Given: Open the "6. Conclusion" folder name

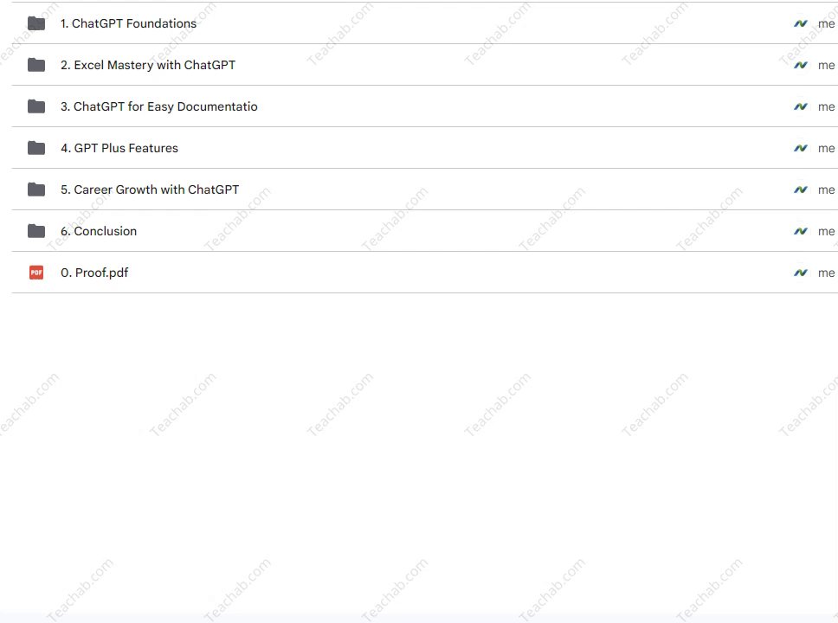Looking at the screenshot, I should tap(99, 231).
